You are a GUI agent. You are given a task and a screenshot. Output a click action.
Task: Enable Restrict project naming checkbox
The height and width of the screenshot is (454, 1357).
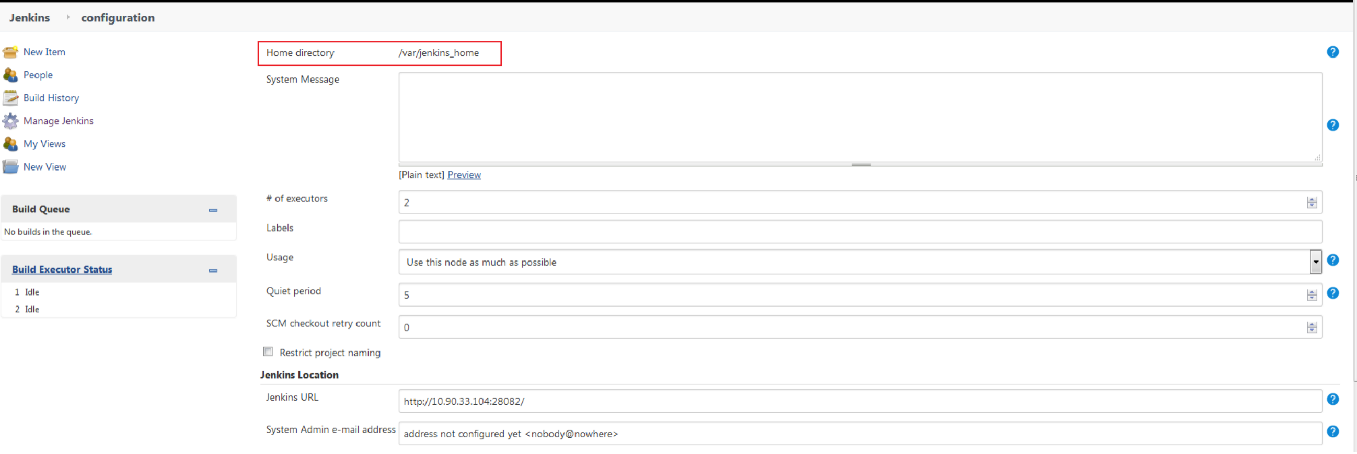[268, 352]
